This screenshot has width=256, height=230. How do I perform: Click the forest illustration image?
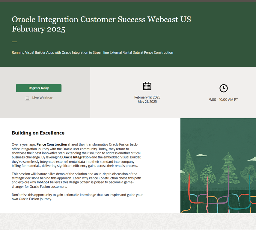click(218, 166)
